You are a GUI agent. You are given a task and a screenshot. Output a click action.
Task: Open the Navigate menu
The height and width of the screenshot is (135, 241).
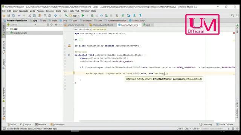tap(23, 11)
